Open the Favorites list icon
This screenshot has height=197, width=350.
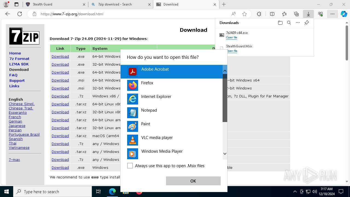pos(284,14)
